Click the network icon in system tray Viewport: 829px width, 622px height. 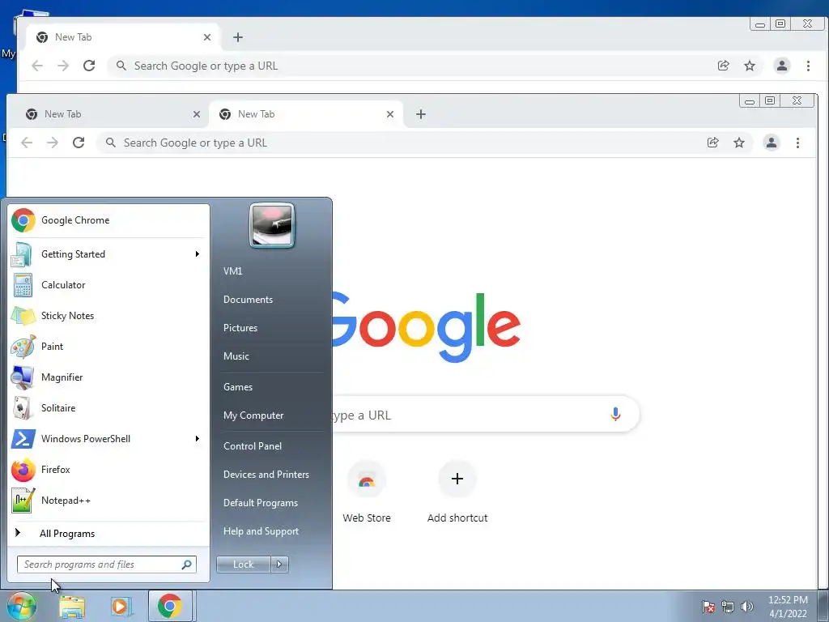(728, 607)
